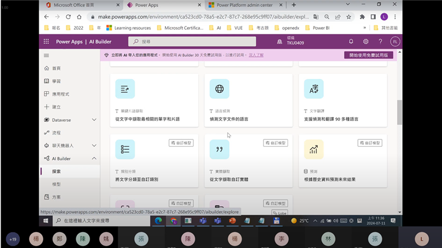Expand the 聊天機器人 section chevron
The image size is (442, 248).
point(94,145)
